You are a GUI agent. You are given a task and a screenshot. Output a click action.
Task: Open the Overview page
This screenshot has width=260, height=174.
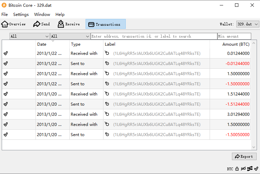pyautogui.click(x=14, y=24)
